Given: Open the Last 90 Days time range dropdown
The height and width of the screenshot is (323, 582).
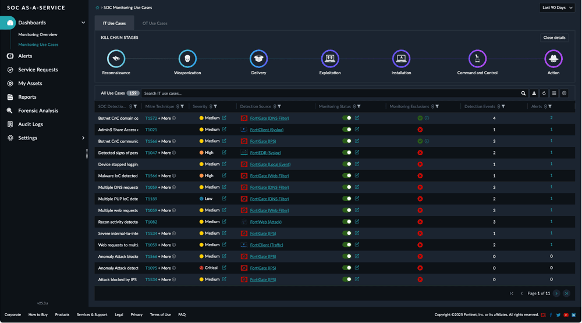Looking at the screenshot, I should tap(557, 8).
